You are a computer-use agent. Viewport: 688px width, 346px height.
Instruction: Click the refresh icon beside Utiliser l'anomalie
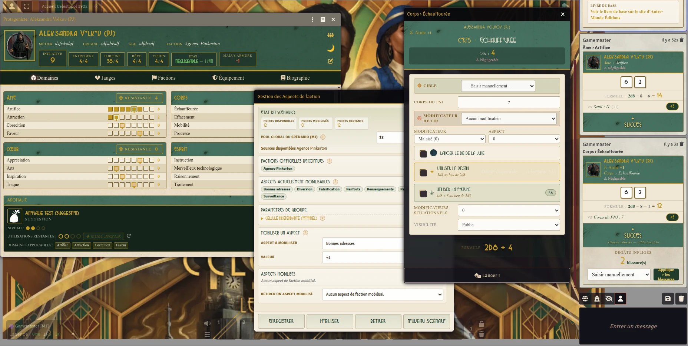[129, 236]
